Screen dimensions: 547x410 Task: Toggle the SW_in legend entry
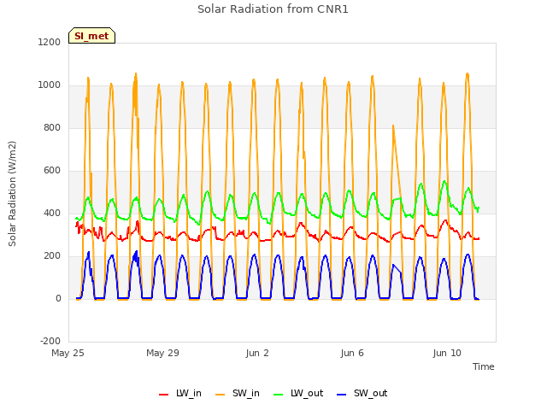(238, 393)
